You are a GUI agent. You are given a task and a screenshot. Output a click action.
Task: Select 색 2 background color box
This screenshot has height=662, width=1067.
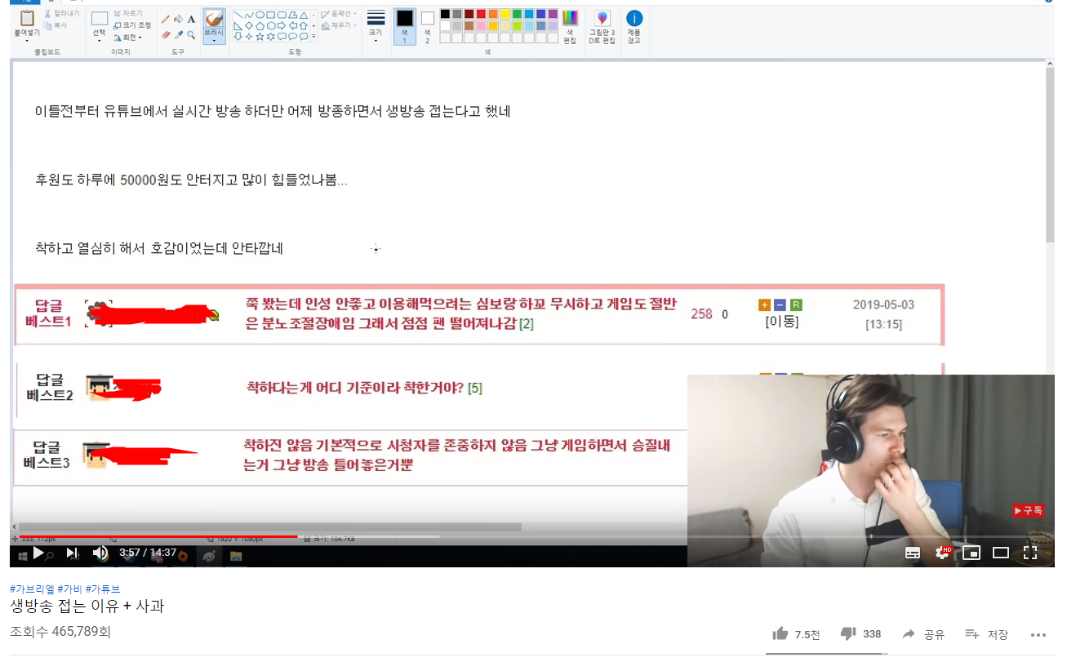point(427,25)
